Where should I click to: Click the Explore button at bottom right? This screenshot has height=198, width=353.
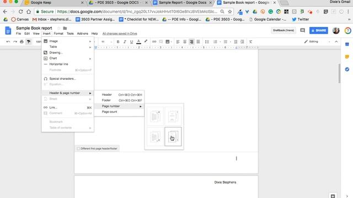coord(333,196)
